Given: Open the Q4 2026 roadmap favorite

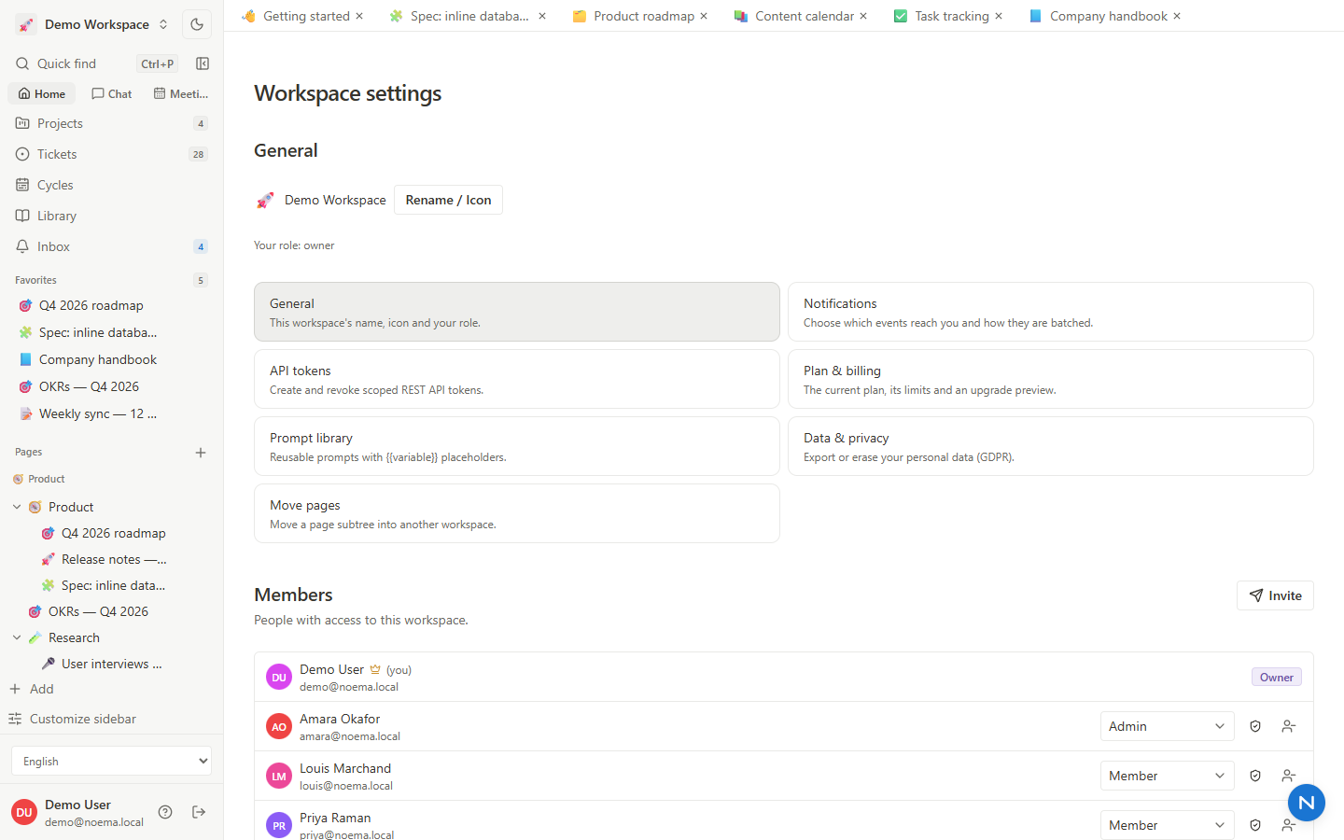Looking at the screenshot, I should pyautogui.click(x=91, y=305).
